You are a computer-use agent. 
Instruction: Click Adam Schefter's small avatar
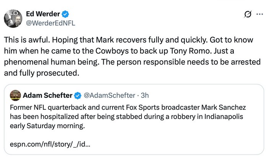coord(16,95)
